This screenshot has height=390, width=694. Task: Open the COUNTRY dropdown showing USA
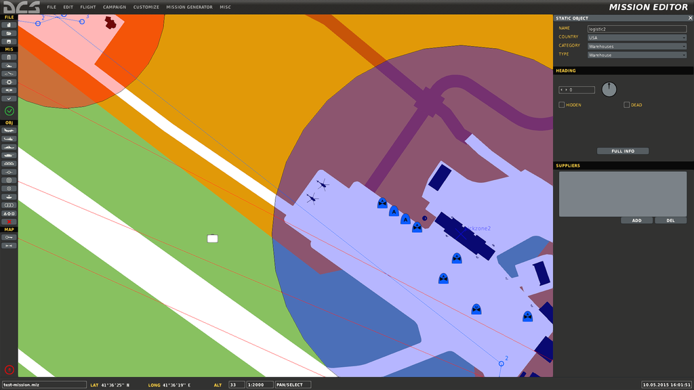click(x=636, y=38)
